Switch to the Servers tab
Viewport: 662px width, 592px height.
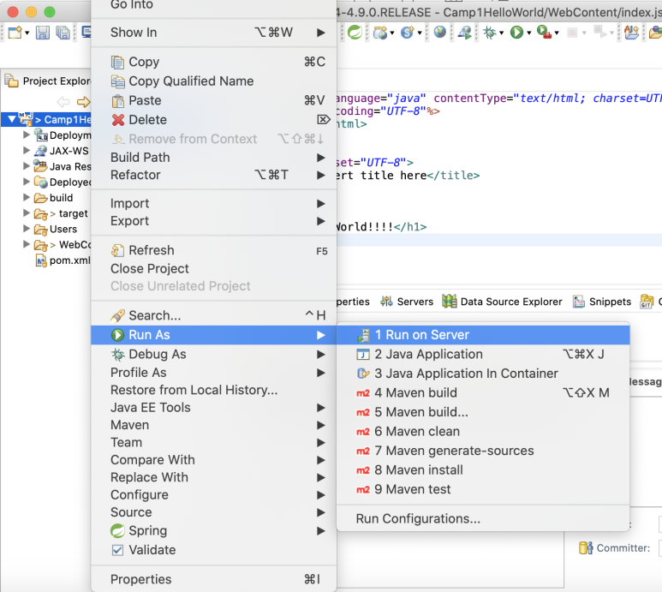point(407,302)
